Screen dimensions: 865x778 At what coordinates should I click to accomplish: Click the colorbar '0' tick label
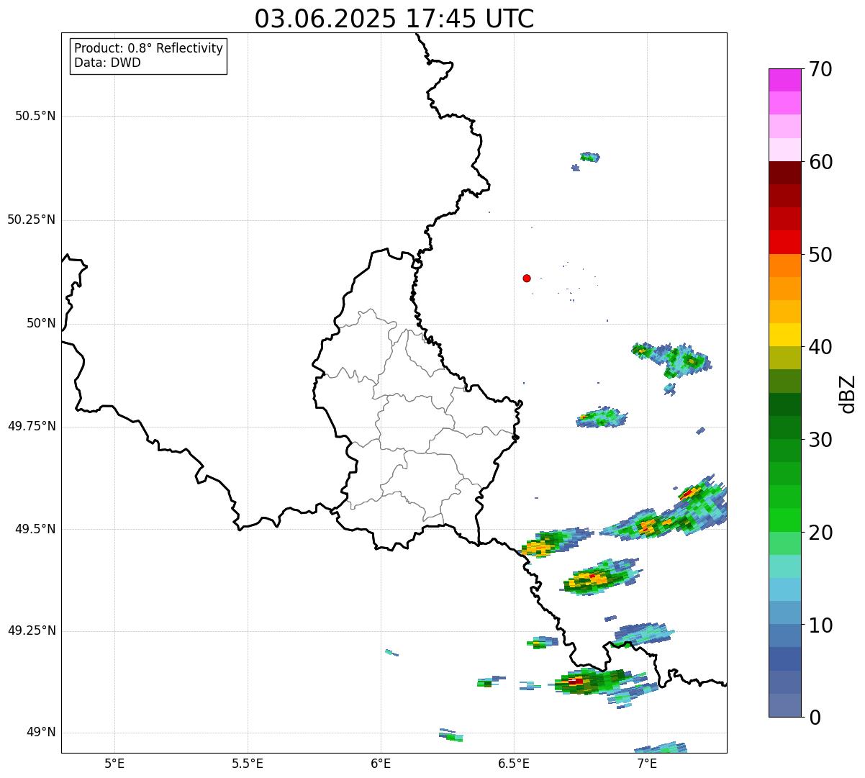(x=814, y=718)
